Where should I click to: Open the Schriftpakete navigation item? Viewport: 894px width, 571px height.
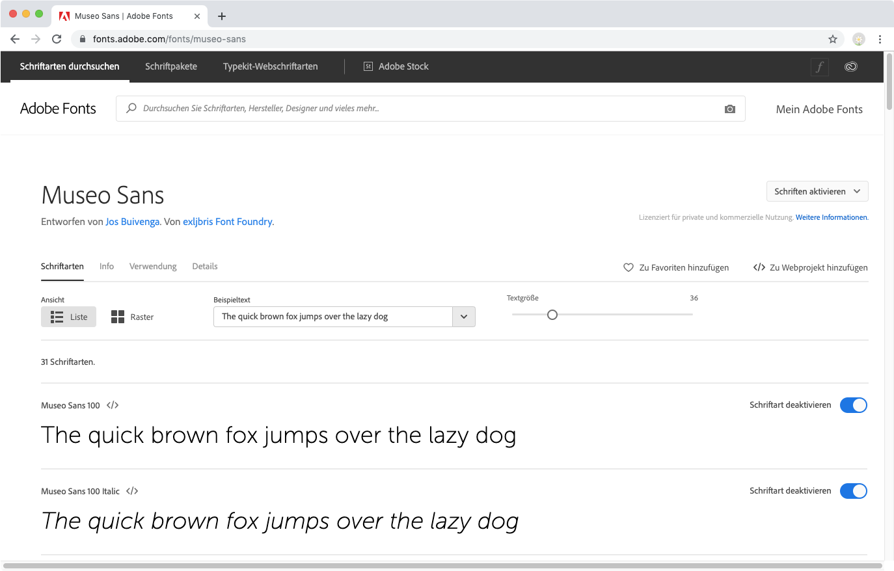[171, 66]
